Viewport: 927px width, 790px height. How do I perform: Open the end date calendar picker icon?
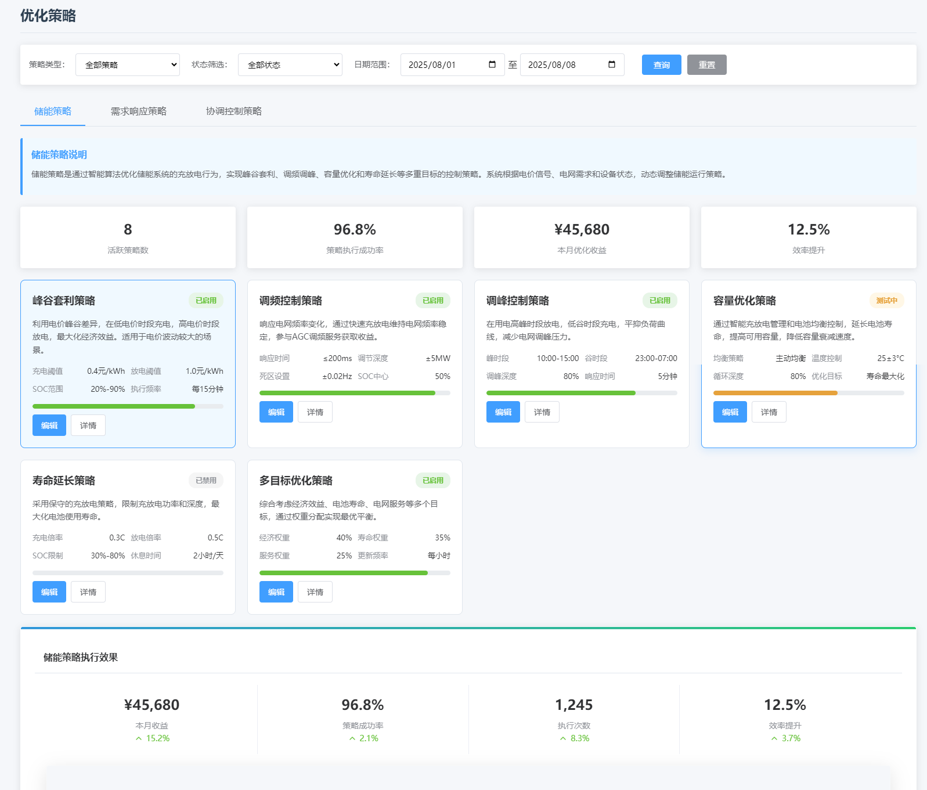pyautogui.click(x=612, y=64)
